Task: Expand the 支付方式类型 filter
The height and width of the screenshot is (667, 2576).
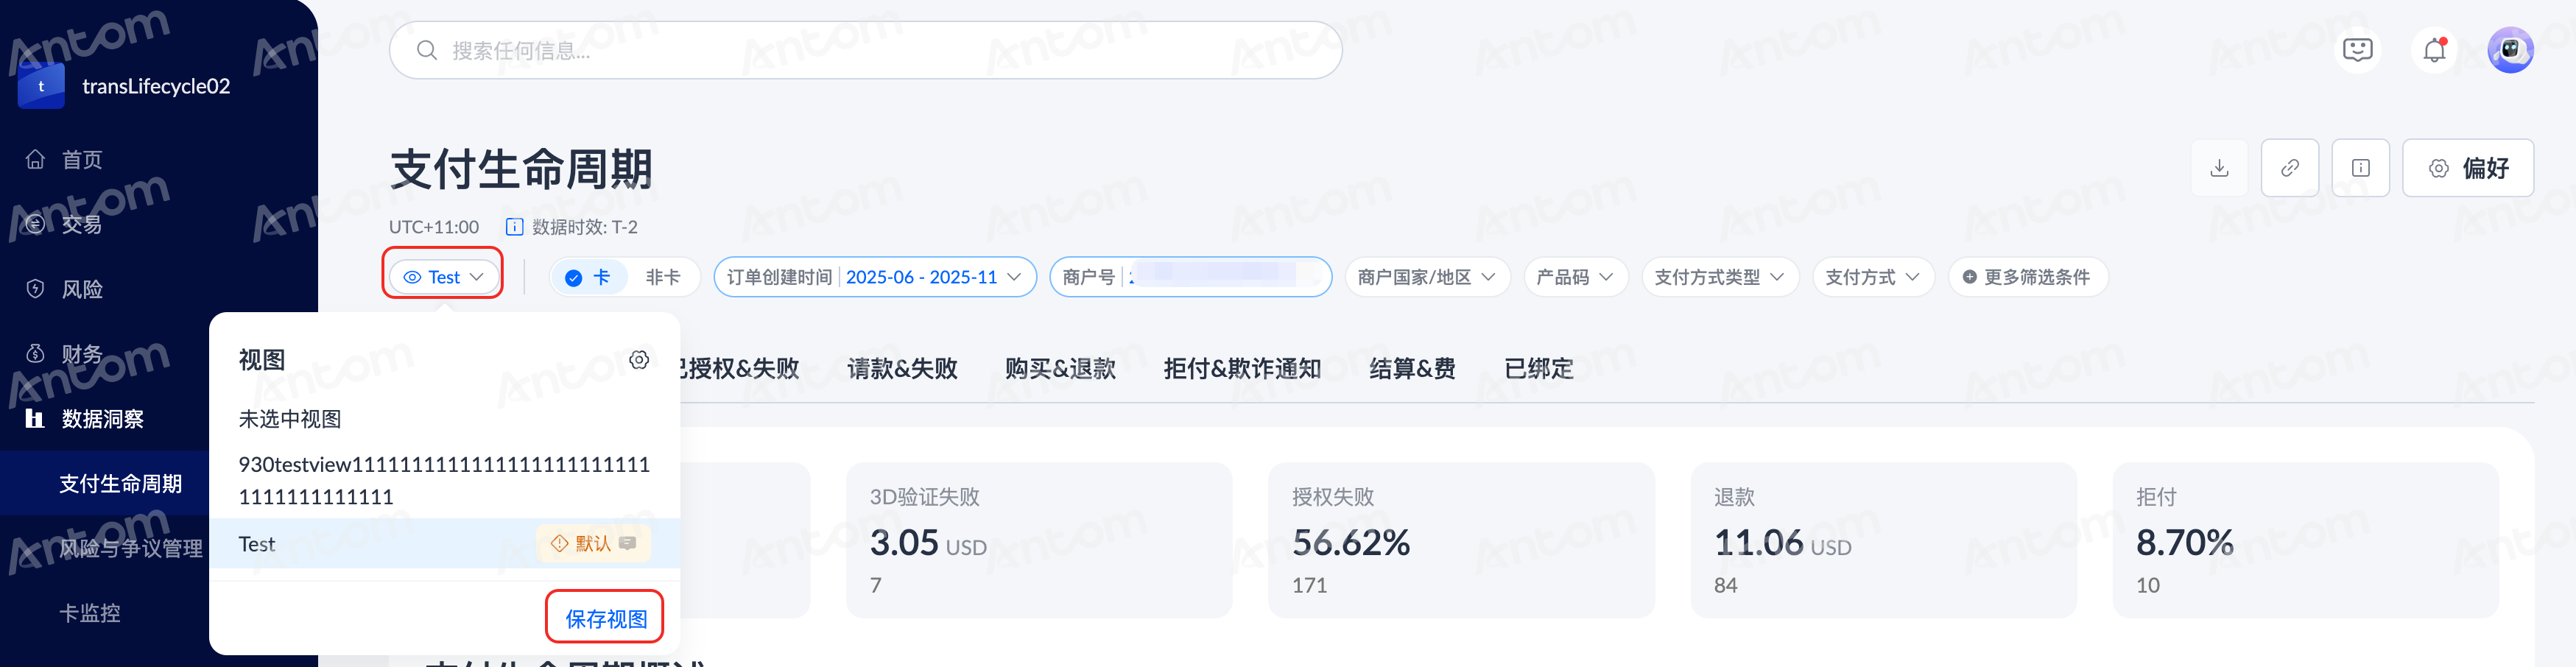Action: pos(1720,277)
